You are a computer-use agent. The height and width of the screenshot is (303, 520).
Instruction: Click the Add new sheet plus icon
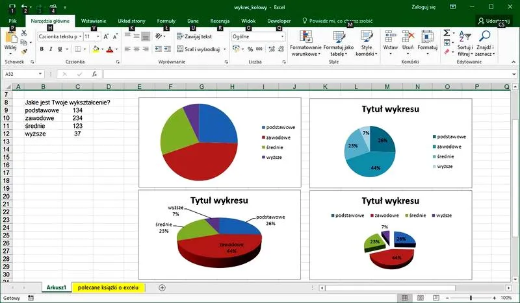(162, 288)
